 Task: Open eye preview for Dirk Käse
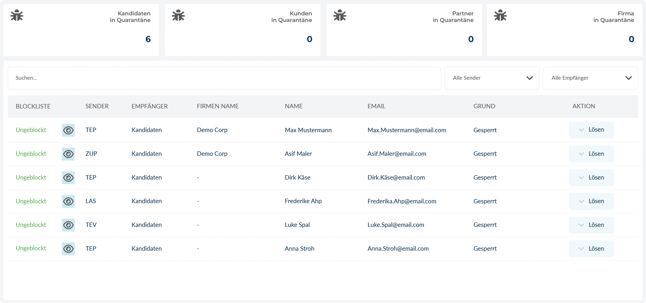(x=68, y=178)
